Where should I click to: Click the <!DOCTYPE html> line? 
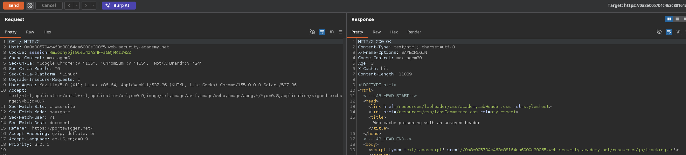377,85
